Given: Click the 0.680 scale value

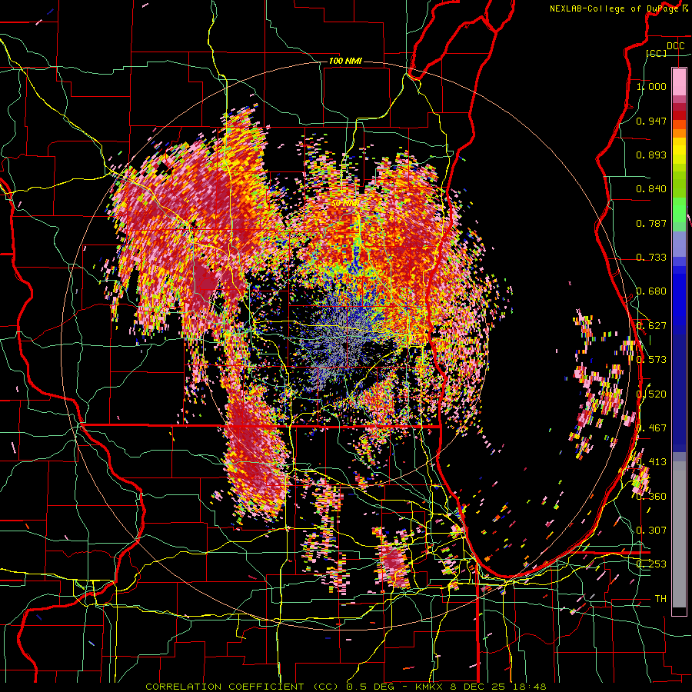Looking at the screenshot, I should [651, 291].
